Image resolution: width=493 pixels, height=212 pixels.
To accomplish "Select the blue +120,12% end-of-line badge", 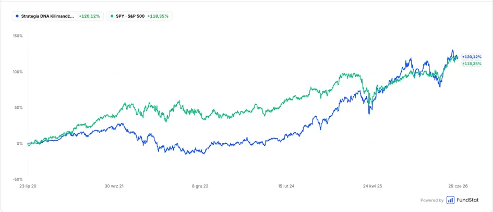I will click(x=472, y=57).
